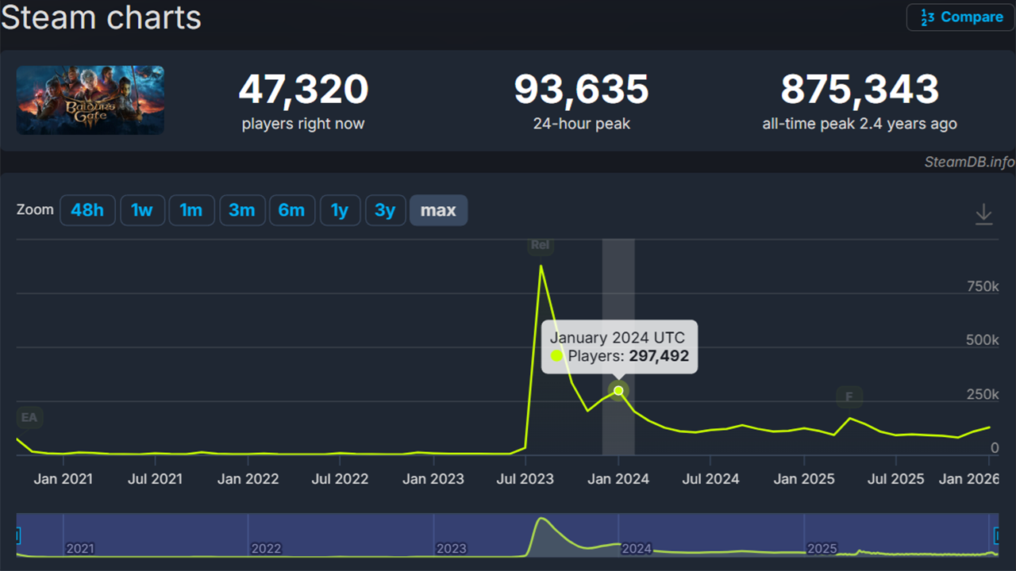Switch chart zoom to 6m
1016x571 pixels.
click(291, 211)
